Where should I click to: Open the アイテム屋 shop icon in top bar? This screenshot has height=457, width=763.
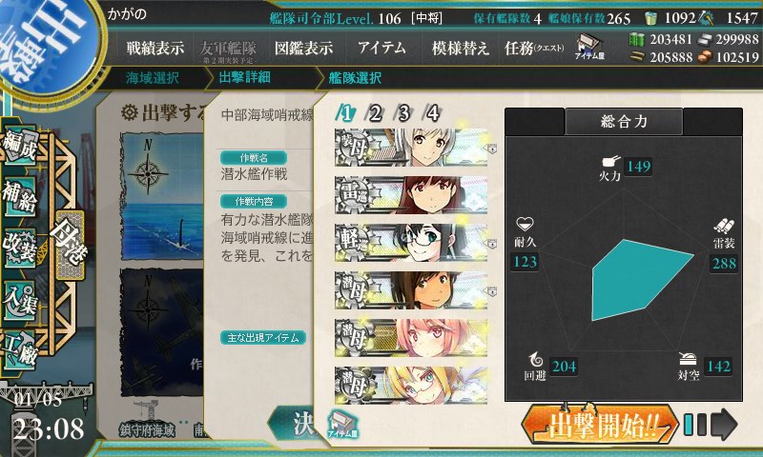pos(589,47)
